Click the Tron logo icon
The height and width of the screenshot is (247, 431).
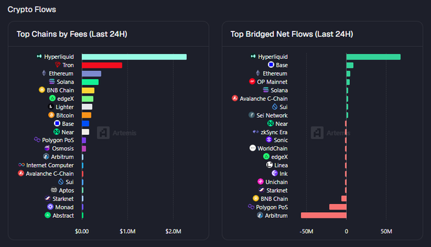[x=58, y=65]
